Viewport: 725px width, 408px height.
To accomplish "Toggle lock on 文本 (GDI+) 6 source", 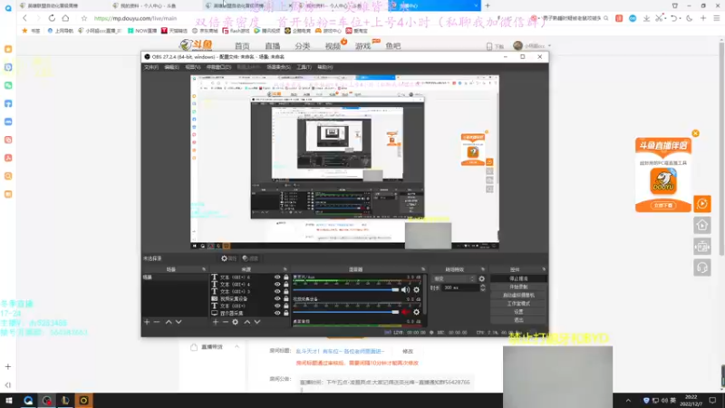I will click(x=285, y=277).
